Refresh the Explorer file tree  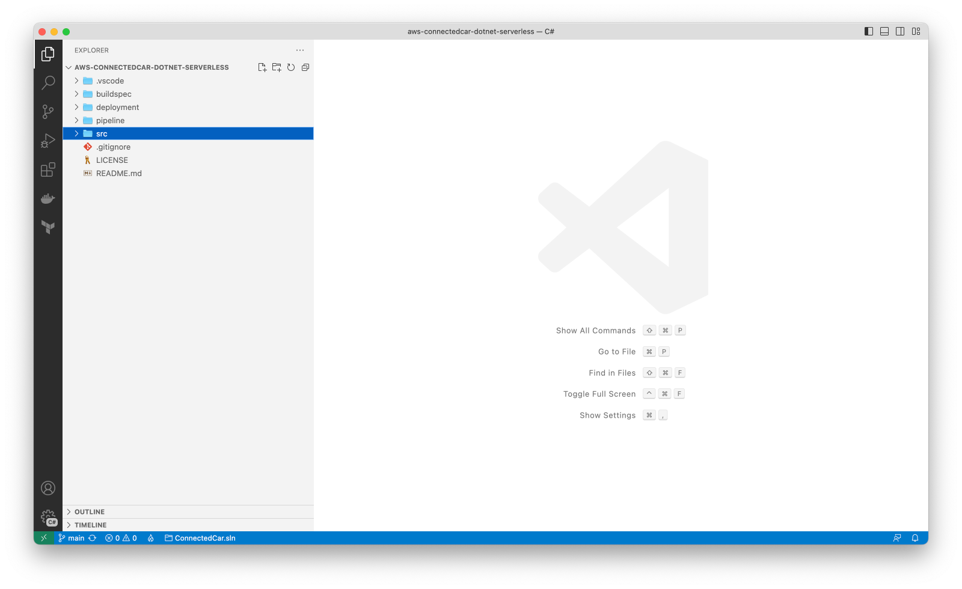coord(291,67)
